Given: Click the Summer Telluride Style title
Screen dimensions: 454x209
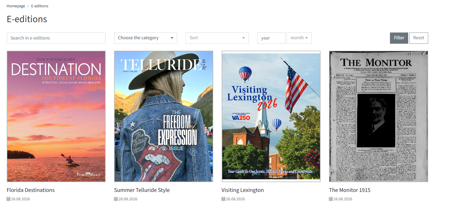Looking at the screenshot, I should [142, 190].
